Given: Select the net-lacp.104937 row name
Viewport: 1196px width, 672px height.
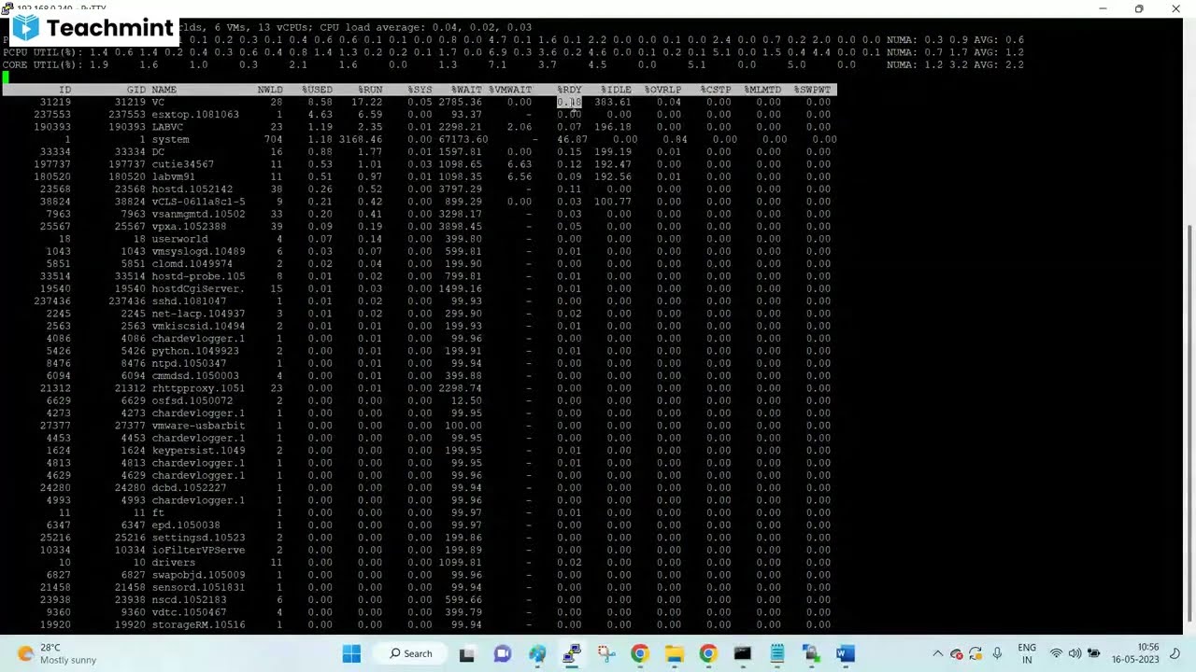Looking at the screenshot, I should tap(198, 314).
